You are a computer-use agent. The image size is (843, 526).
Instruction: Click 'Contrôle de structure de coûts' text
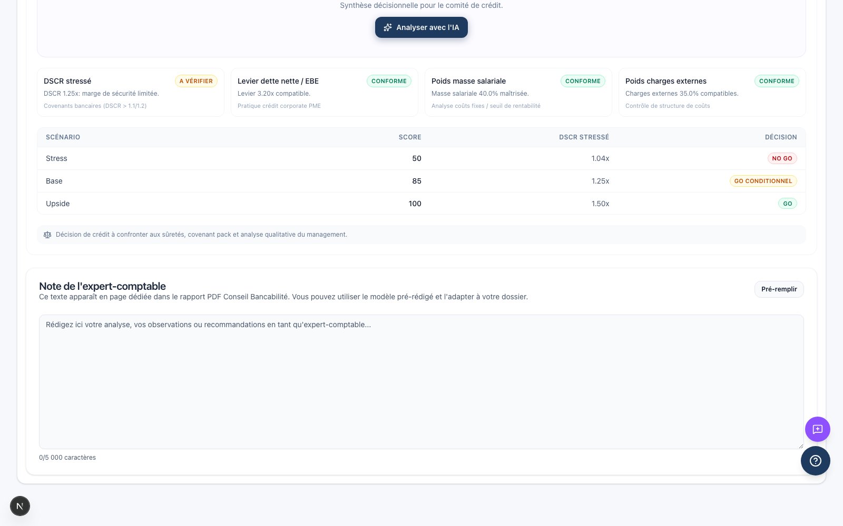tap(668, 106)
